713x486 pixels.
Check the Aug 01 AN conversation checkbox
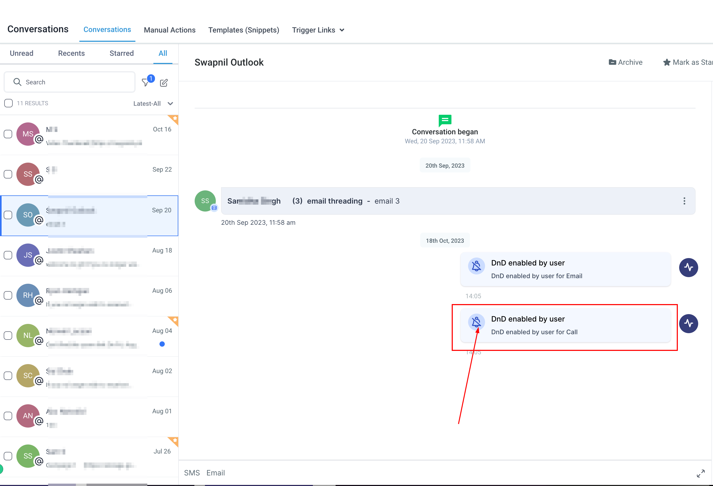point(8,416)
